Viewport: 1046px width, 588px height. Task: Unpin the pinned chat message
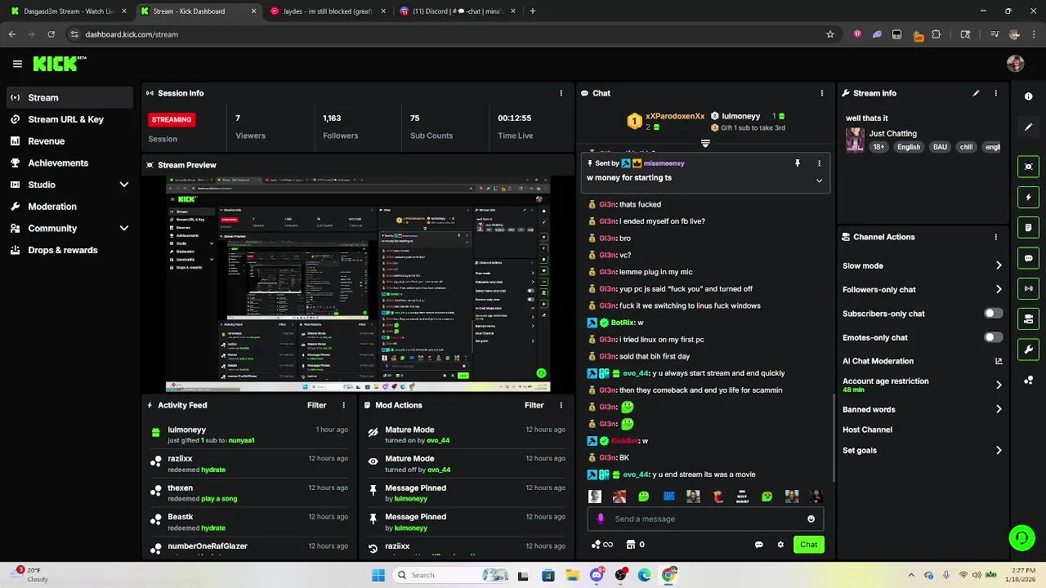point(798,163)
